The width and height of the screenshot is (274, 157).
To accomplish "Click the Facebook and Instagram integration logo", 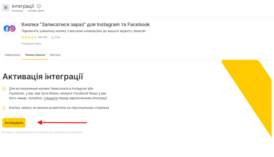I will coord(9,29).
